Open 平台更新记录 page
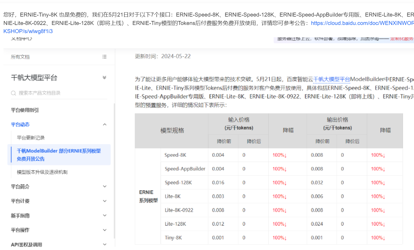The height and width of the screenshot is (250, 414). [x=31, y=138]
